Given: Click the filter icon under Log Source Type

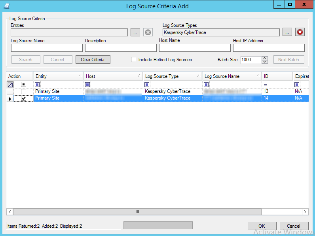Looking at the screenshot, I should click(147, 85).
